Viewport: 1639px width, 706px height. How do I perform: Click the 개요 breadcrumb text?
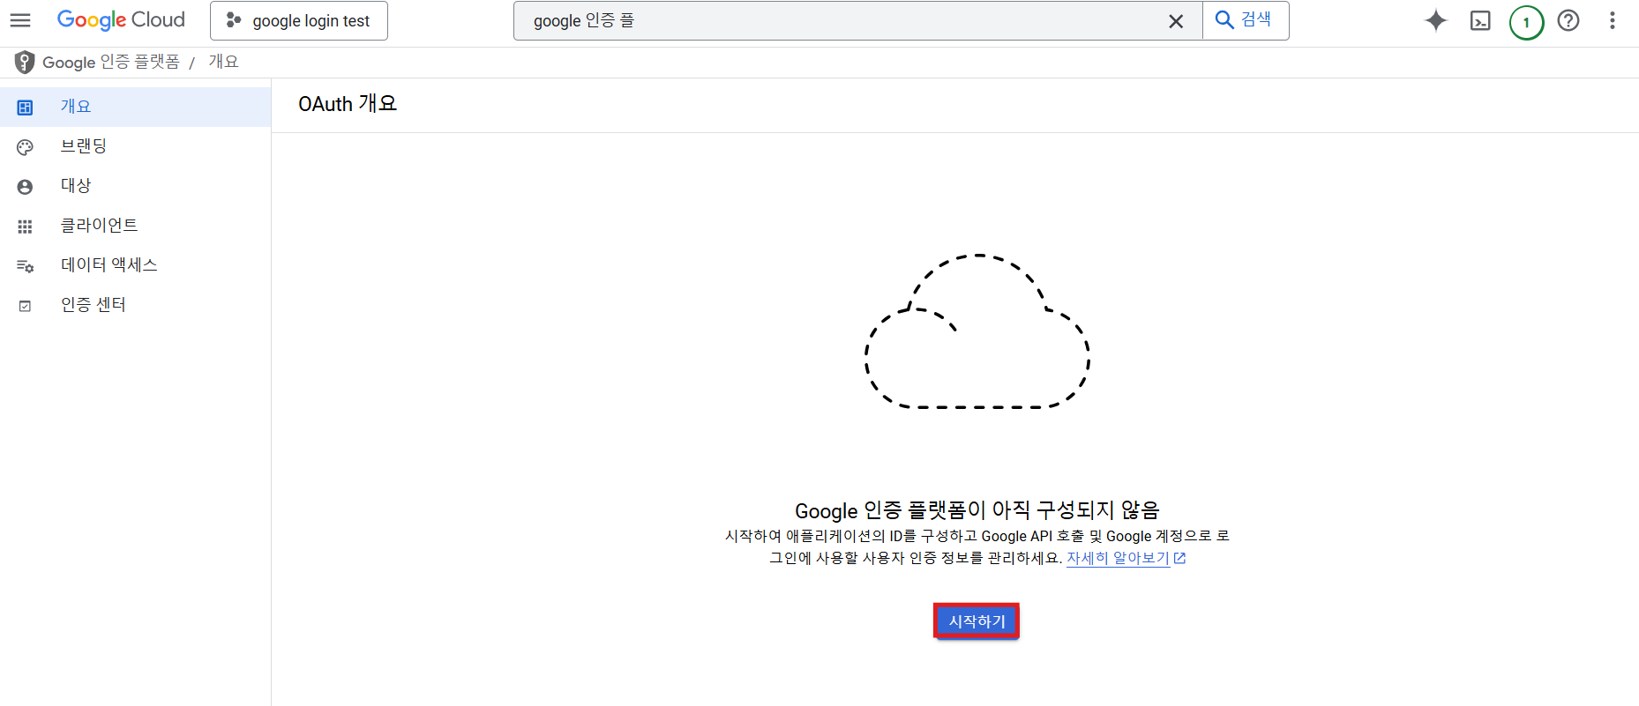point(224,62)
